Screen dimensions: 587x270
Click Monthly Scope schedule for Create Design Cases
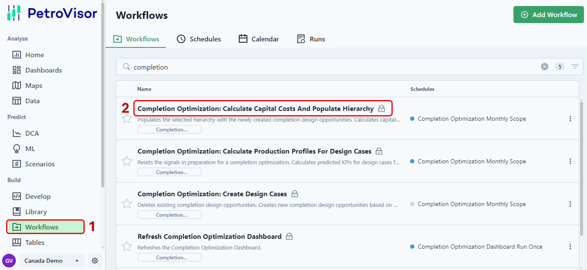(x=472, y=204)
